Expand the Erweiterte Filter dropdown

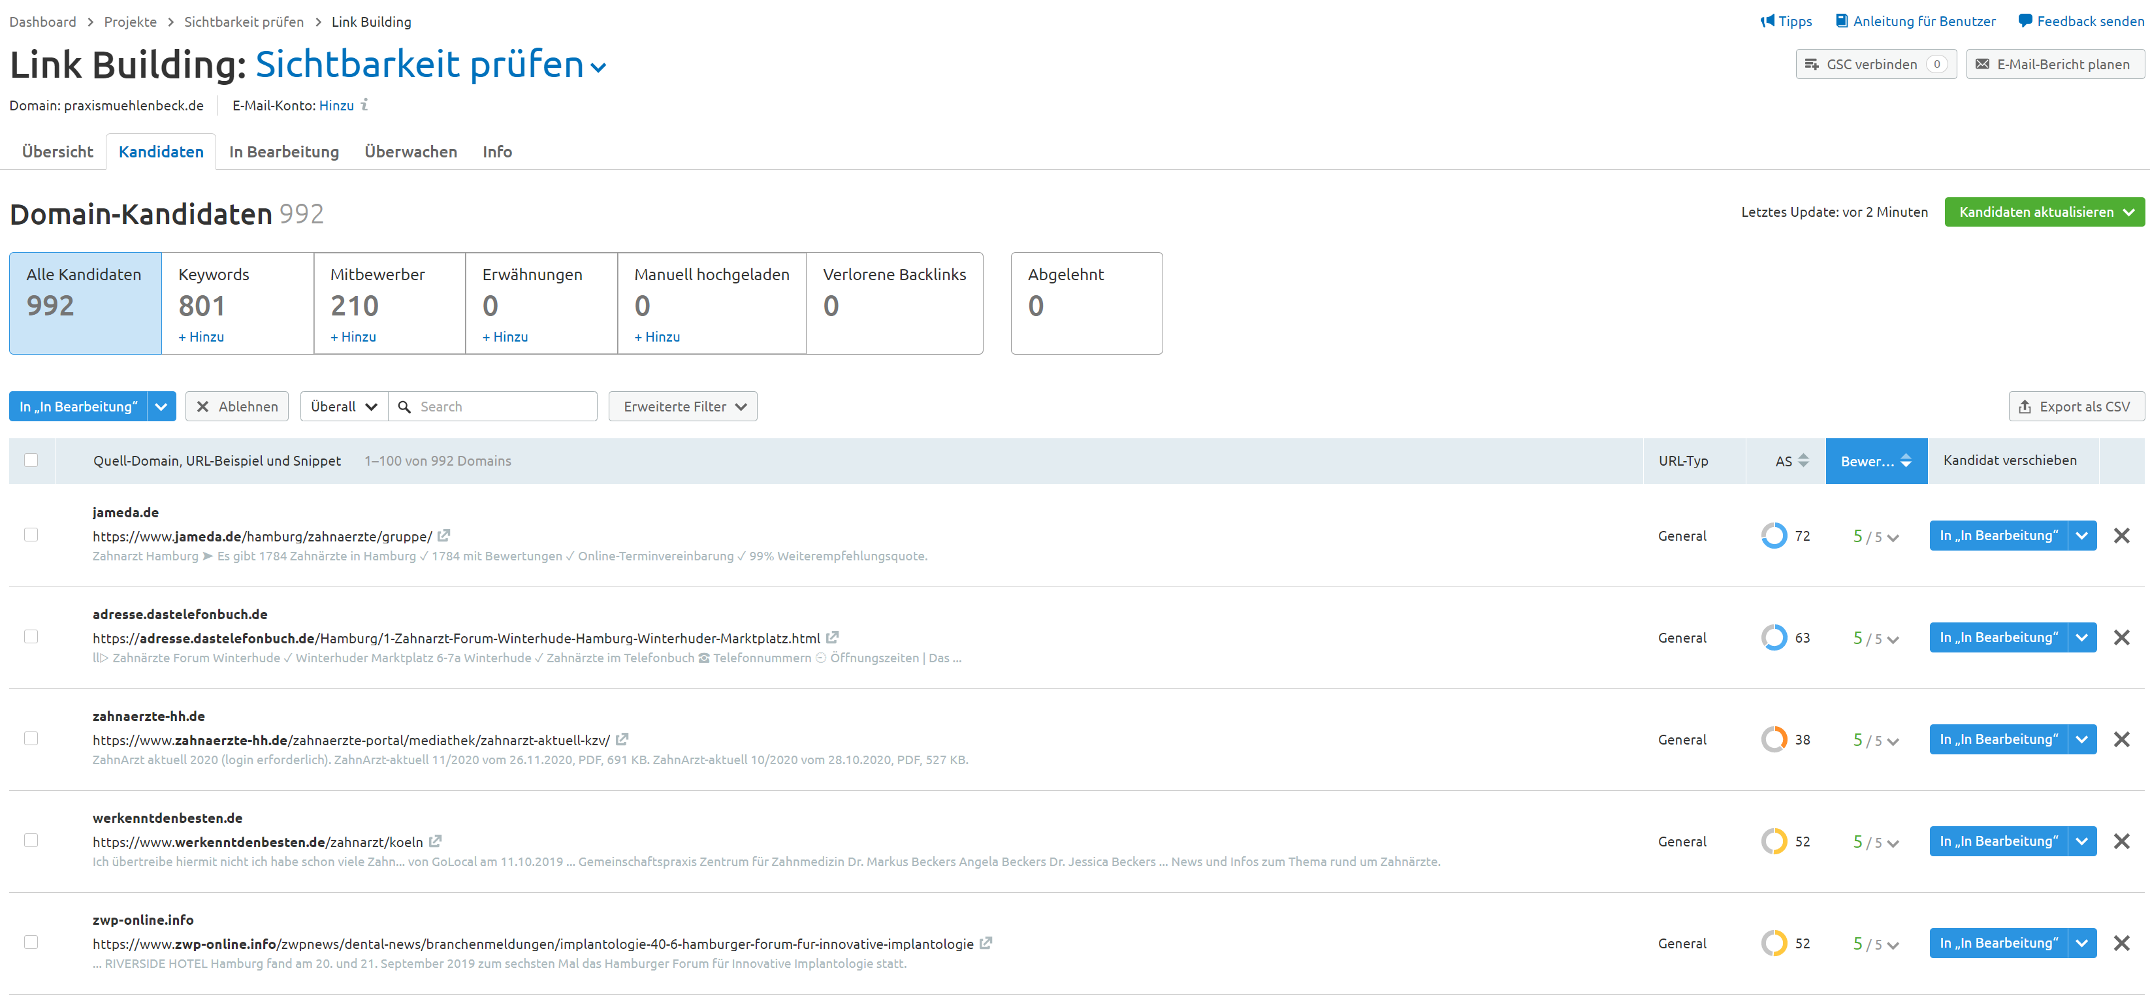tap(681, 406)
